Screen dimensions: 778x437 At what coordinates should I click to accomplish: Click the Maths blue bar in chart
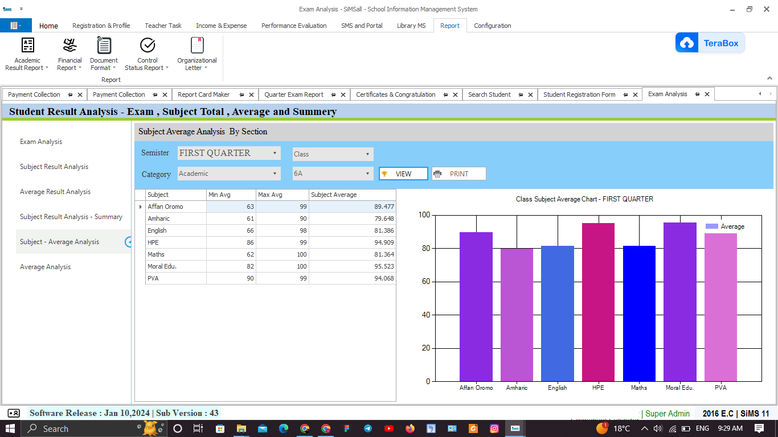(639, 314)
